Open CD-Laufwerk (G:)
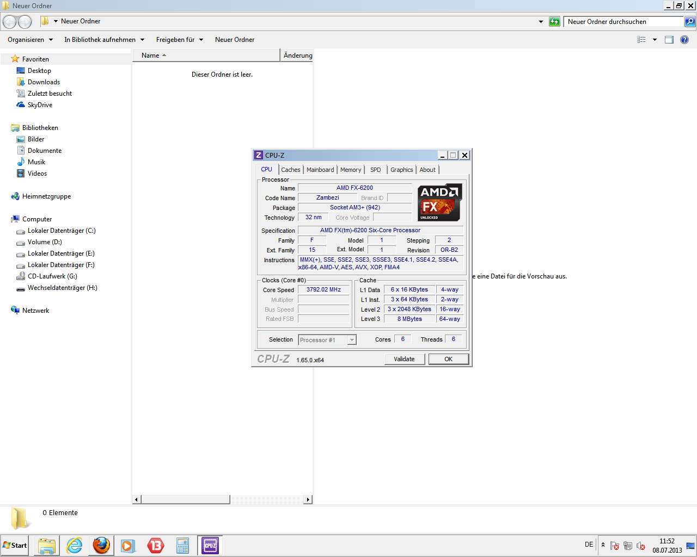The image size is (697, 557). click(52, 276)
